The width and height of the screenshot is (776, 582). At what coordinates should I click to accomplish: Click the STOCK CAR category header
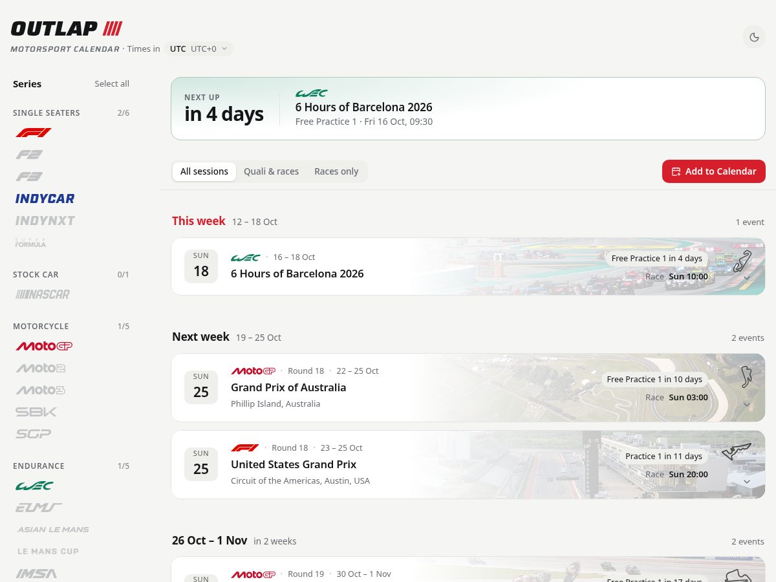pos(36,274)
